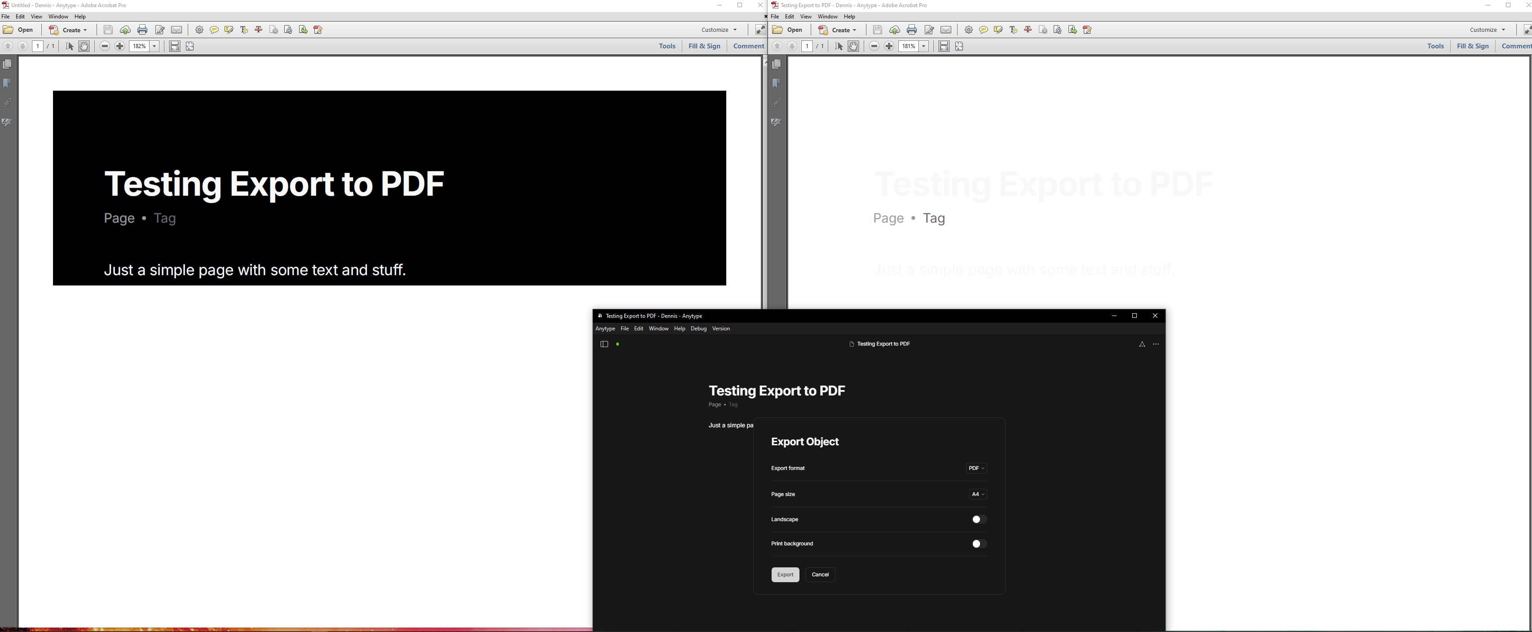Toggle Print background switch
1532x632 pixels.
(x=979, y=544)
